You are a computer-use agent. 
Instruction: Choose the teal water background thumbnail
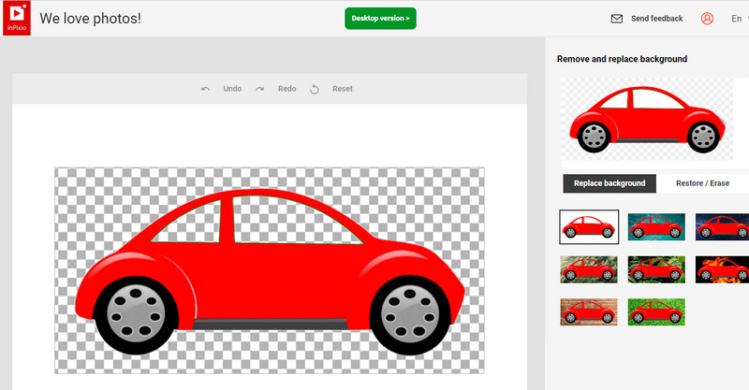click(656, 226)
